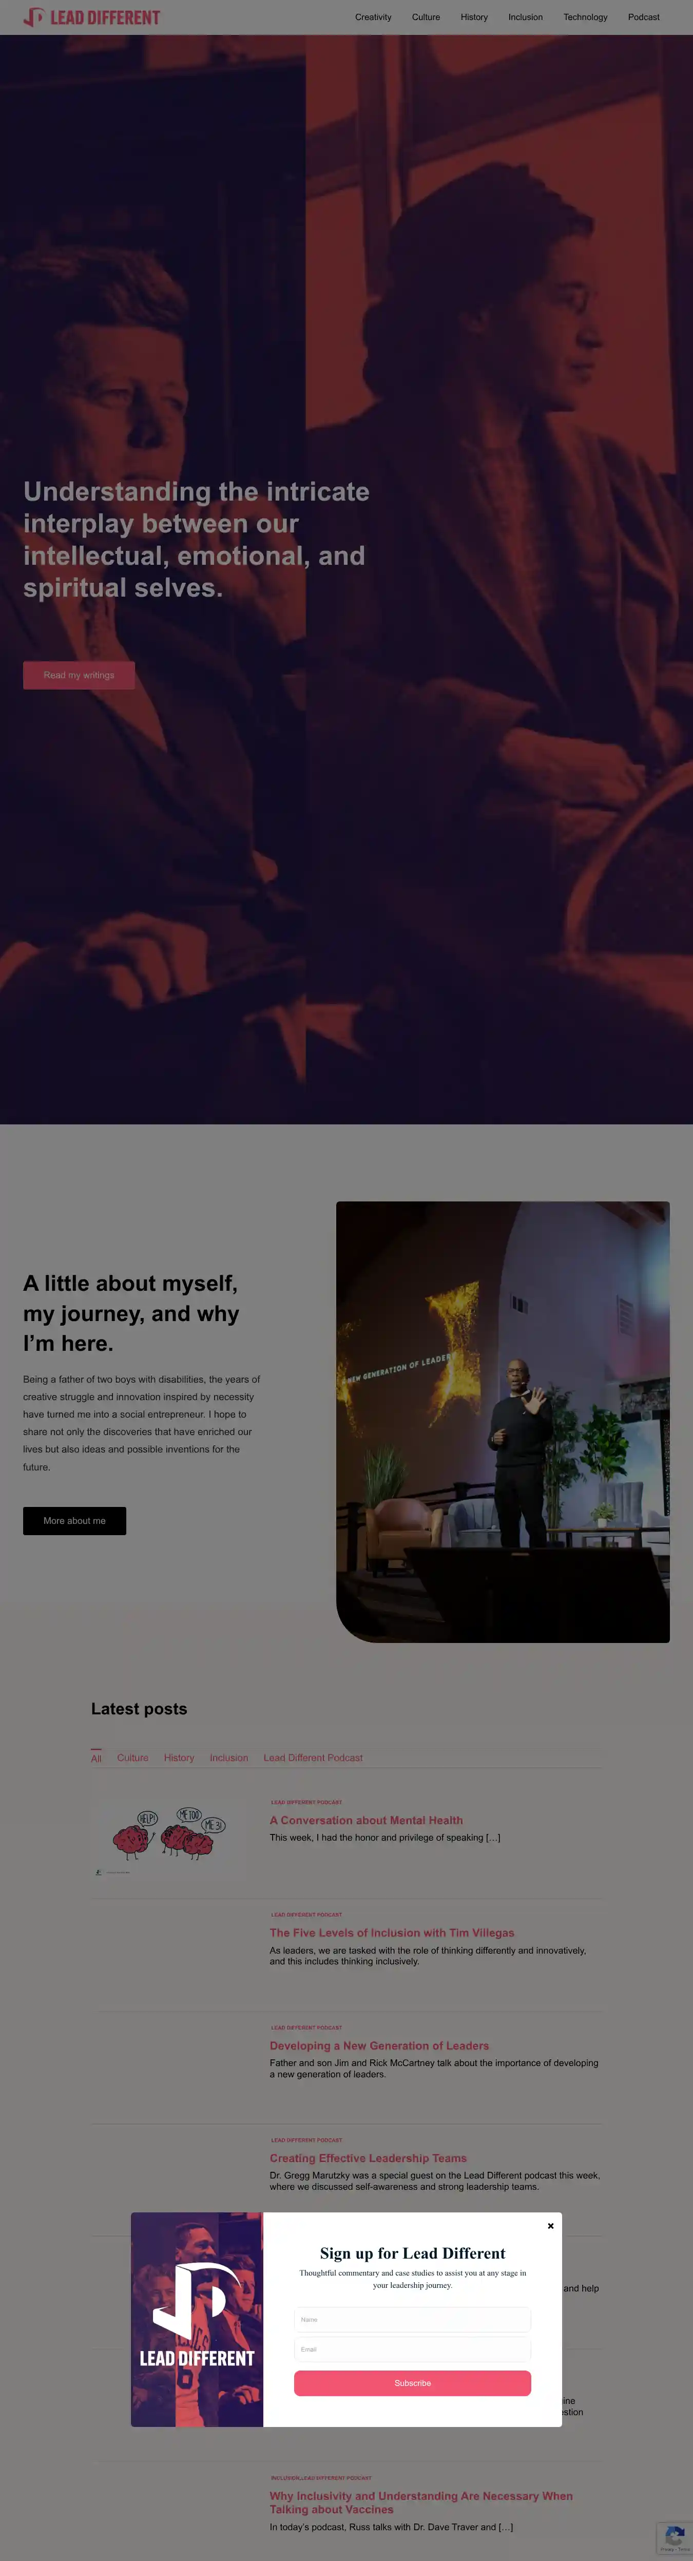Click the brain cartoon post thumbnail
Image resolution: width=693 pixels, height=2561 pixels.
pyautogui.click(x=168, y=1838)
